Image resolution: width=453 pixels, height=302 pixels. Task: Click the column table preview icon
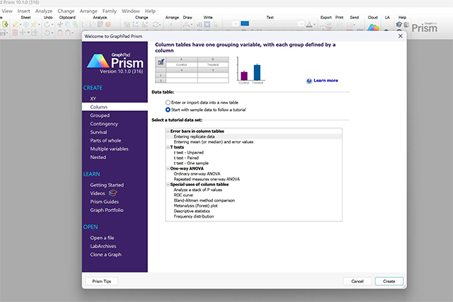click(x=160, y=62)
